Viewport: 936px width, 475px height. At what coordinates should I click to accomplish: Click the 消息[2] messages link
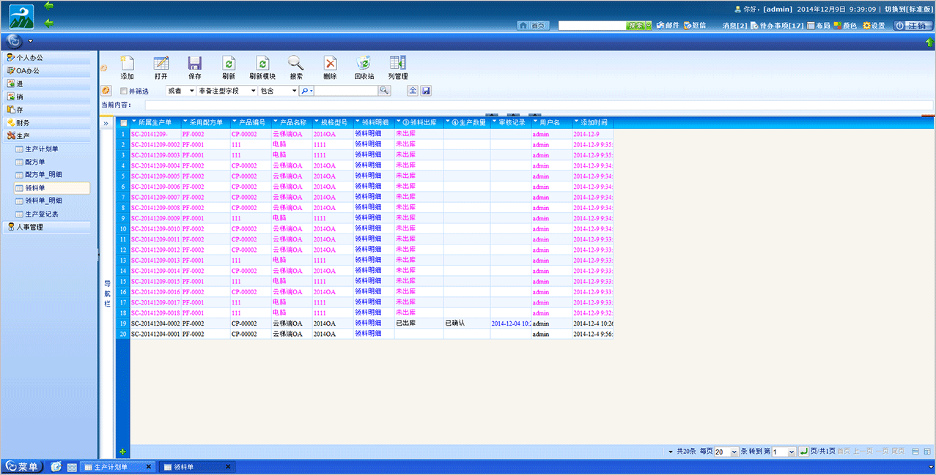click(734, 26)
